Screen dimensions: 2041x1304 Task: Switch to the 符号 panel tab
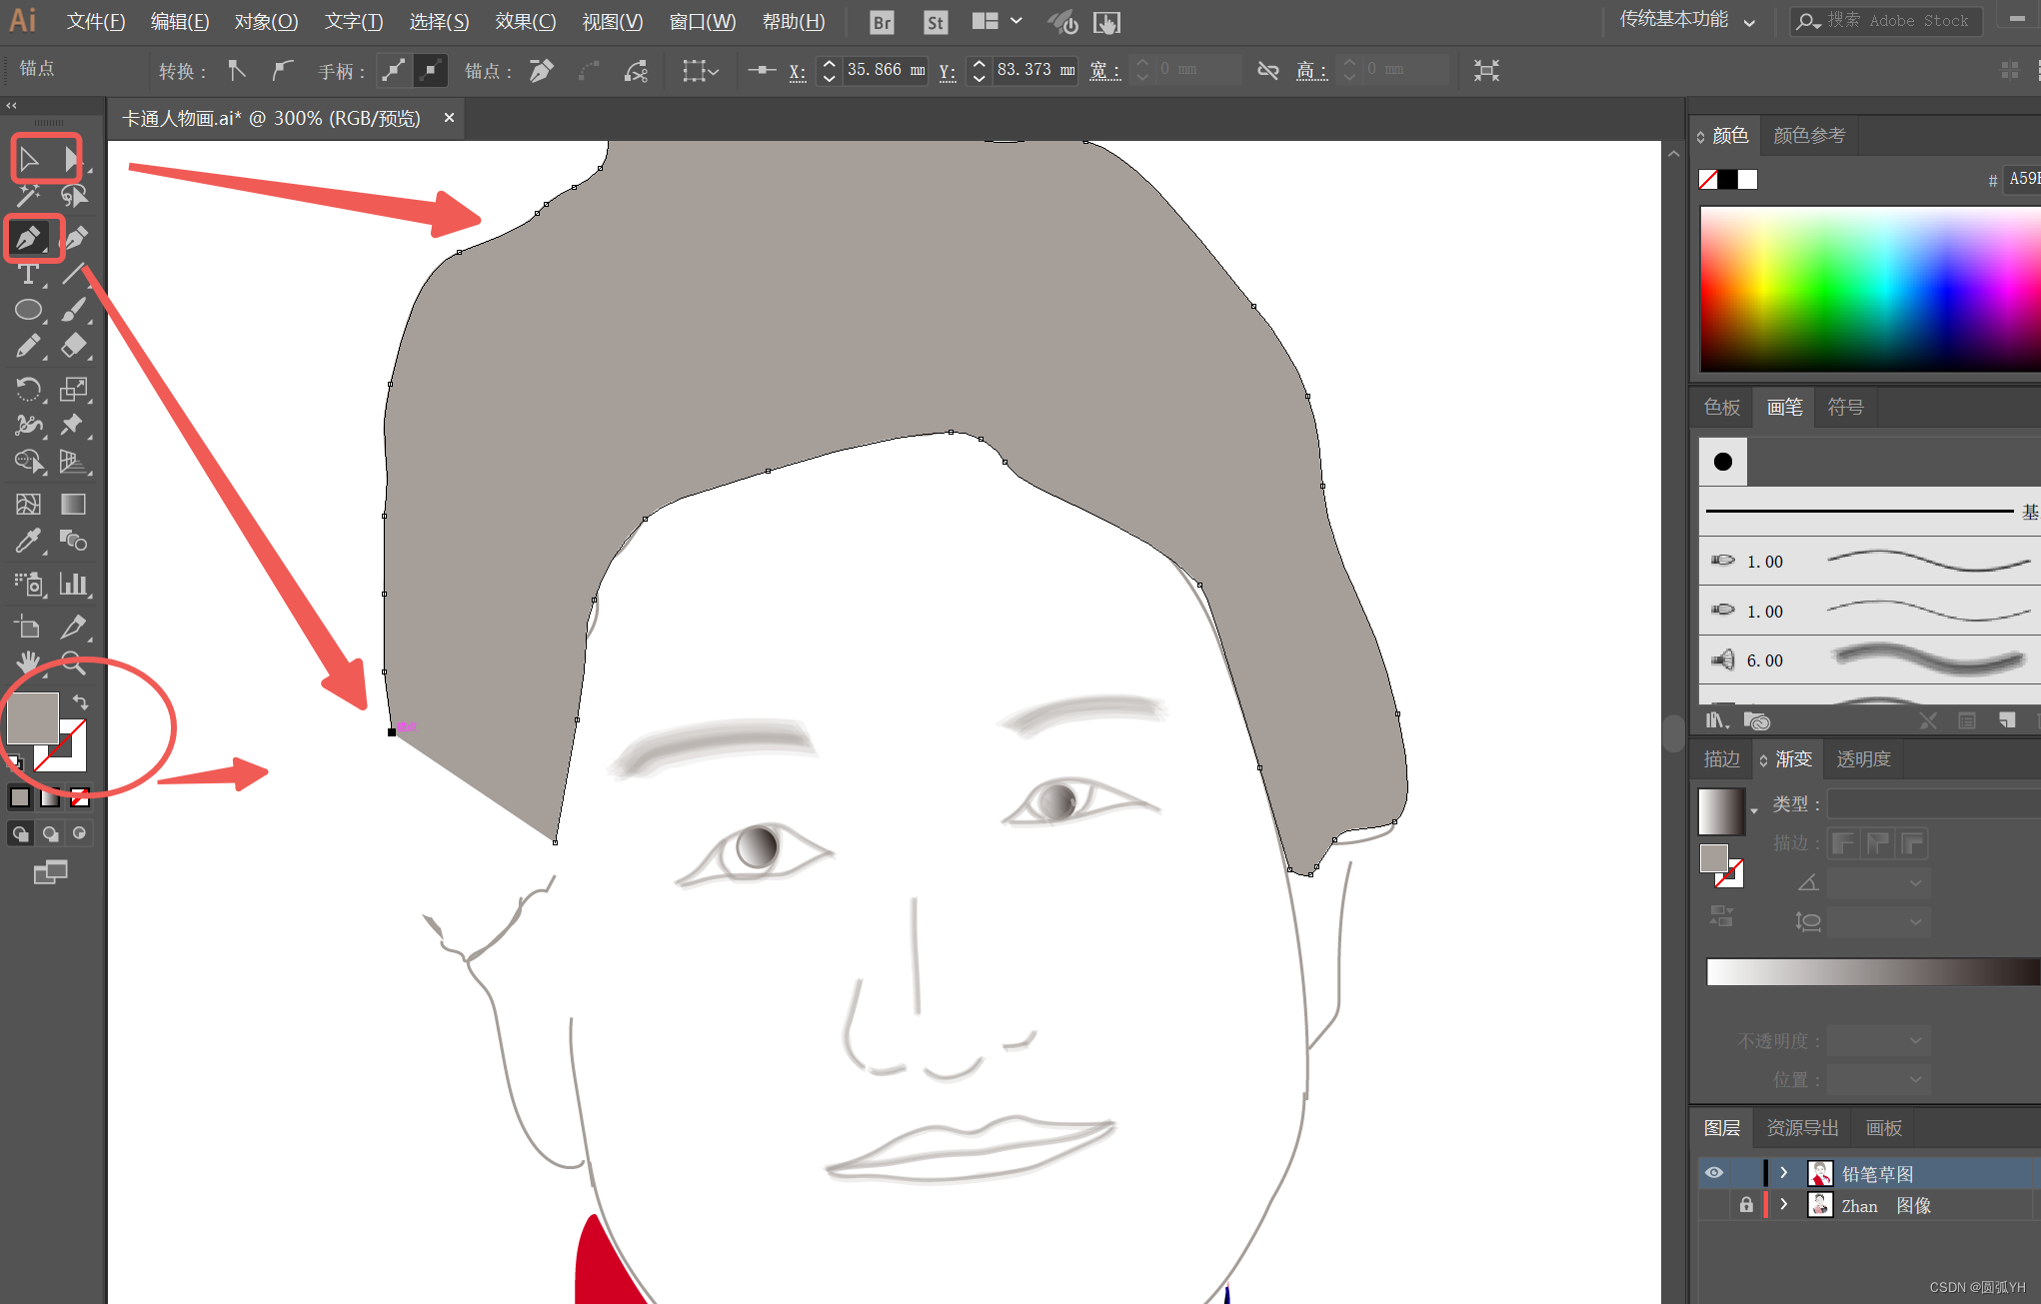point(1845,407)
